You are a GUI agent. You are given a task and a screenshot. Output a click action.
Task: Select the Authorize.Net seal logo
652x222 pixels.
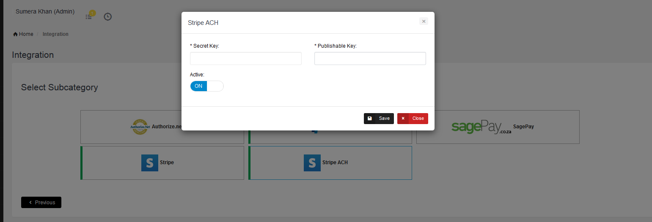tap(139, 127)
